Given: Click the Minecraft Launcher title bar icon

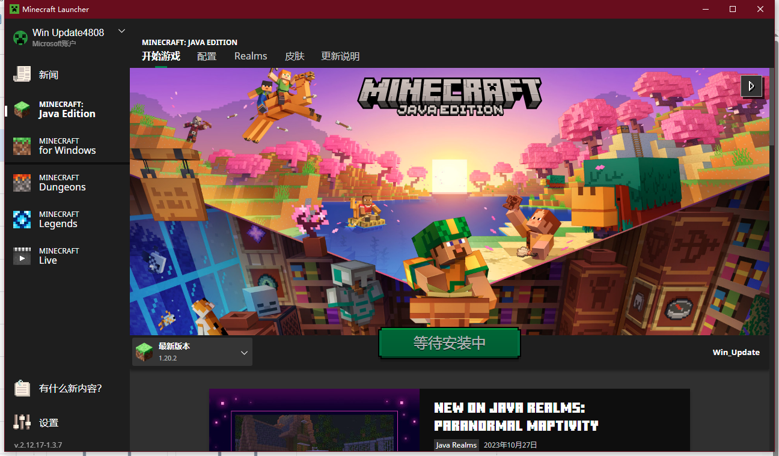Looking at the screenshot, I should [x=14, y=9].
